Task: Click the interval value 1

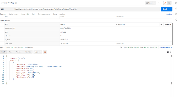Action: coord(61,36)
